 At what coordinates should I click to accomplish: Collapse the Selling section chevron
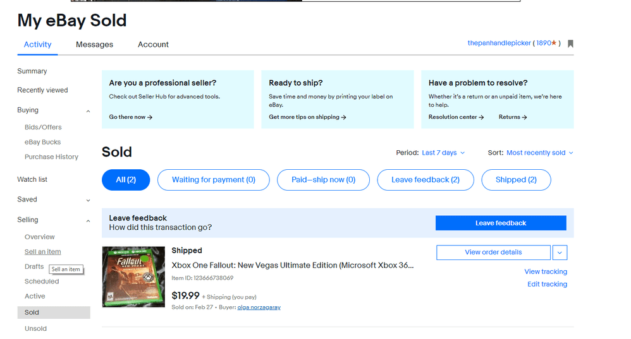(x=88, y=221)
